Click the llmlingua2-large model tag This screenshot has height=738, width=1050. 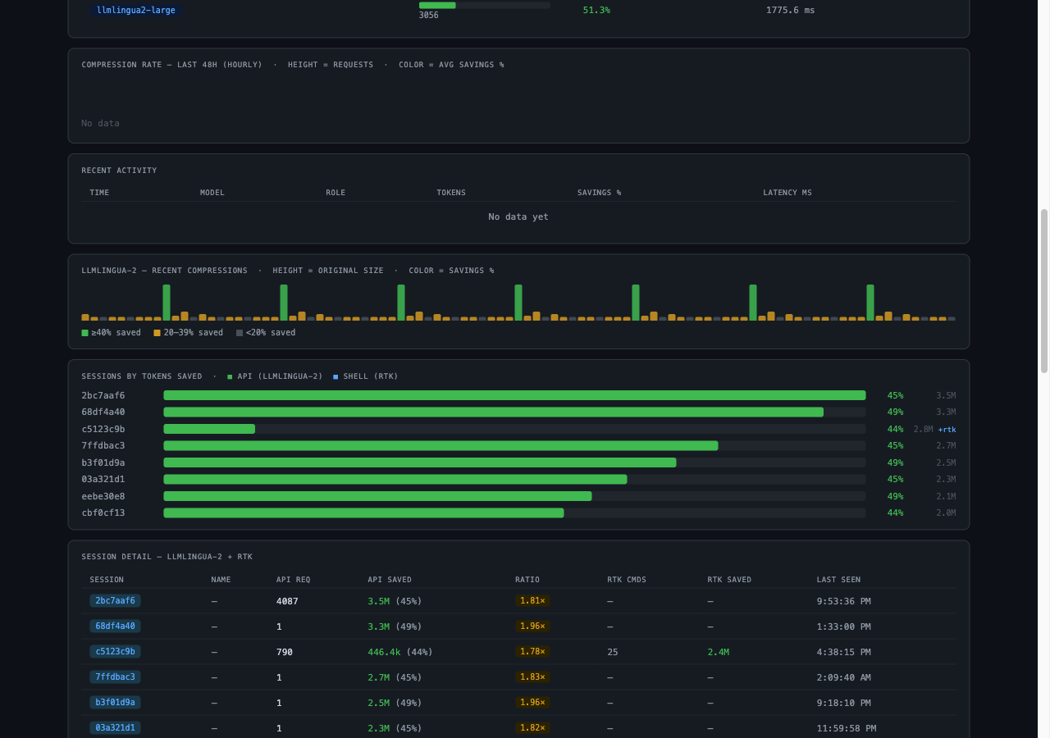tap(135, 10)
